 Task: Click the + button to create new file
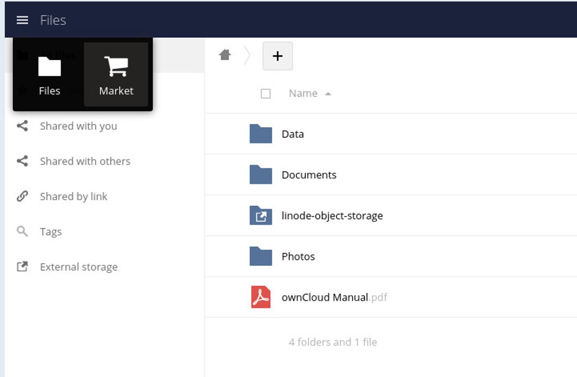[x=277, y=56]
